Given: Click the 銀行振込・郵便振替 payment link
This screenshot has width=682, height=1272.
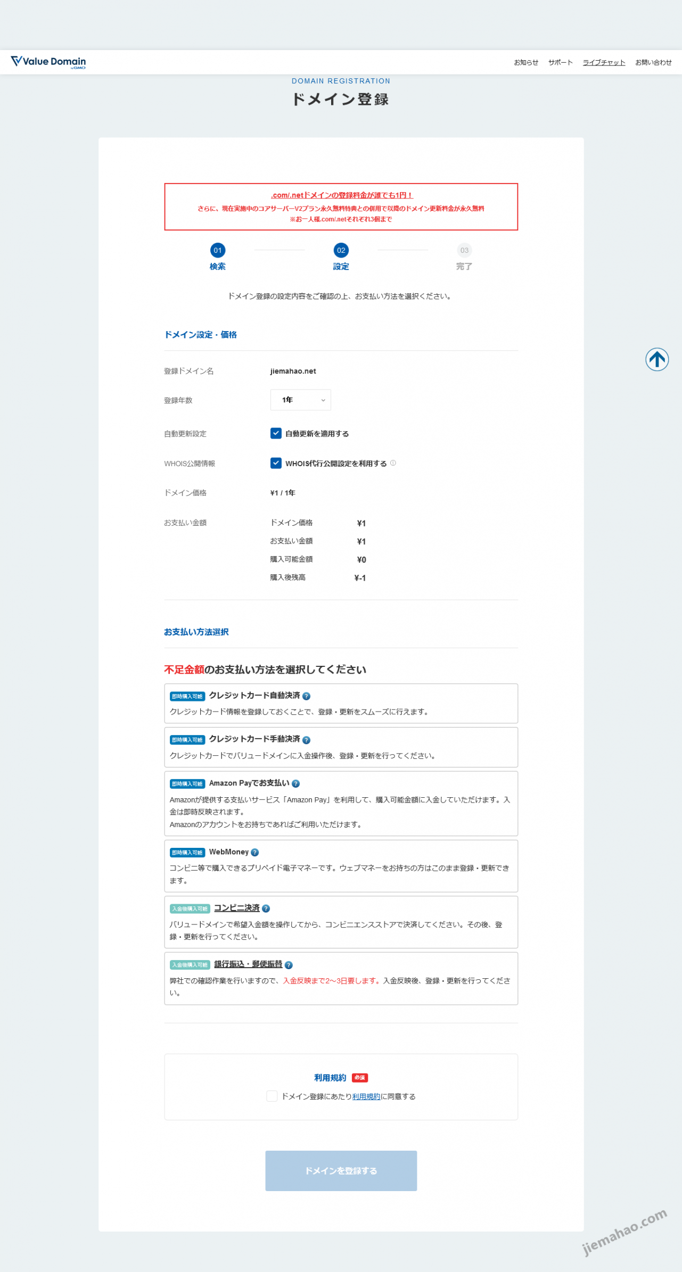Looking at the screenshot, I should pos(248,964).
